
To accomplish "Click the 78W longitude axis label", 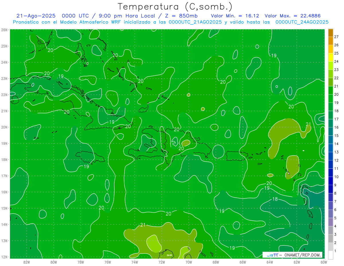I will click(81, 262).
